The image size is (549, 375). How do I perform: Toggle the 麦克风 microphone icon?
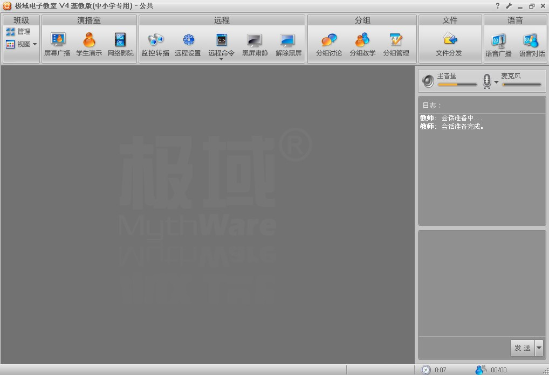point(487,81)
